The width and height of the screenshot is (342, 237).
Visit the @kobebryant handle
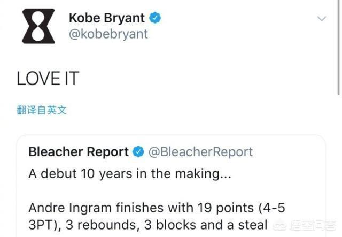tap(108, 34)
